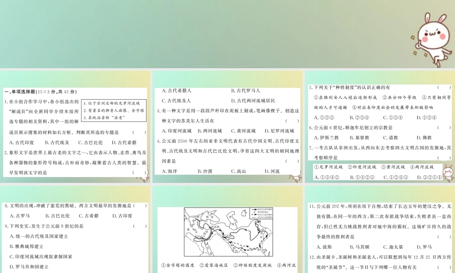455x273 pixels.
Task: Select answer C. 高山
Action: pyautogui.click(x=238, y=171)
